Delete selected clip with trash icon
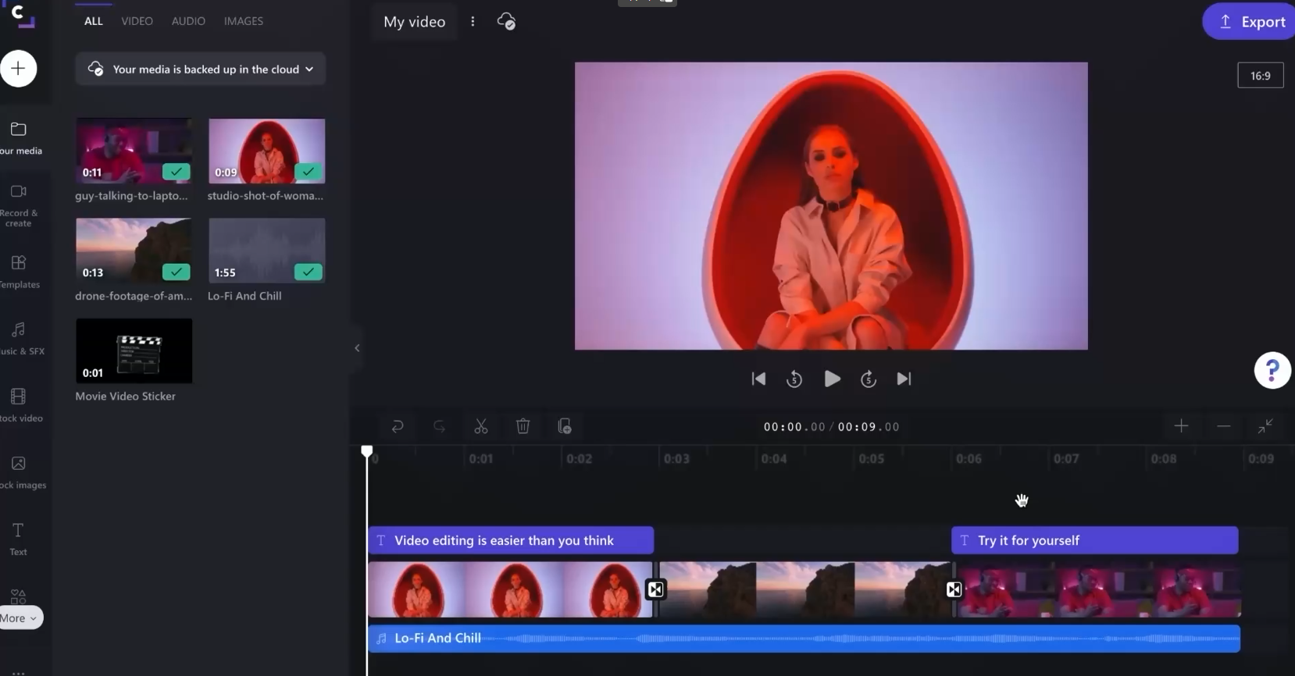 (523, 426)
